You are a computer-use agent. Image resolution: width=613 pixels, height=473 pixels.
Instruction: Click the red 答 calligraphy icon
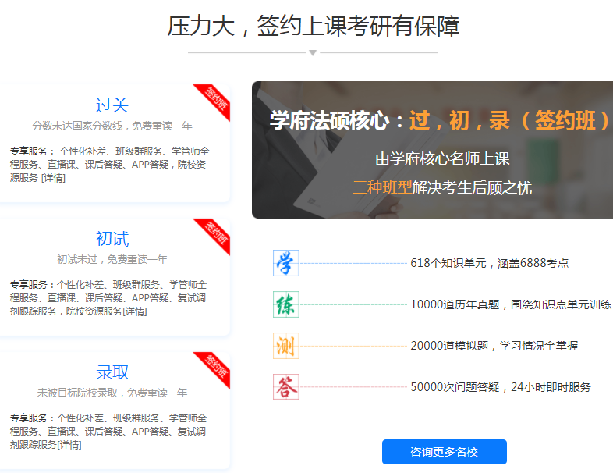click(285, 387)
